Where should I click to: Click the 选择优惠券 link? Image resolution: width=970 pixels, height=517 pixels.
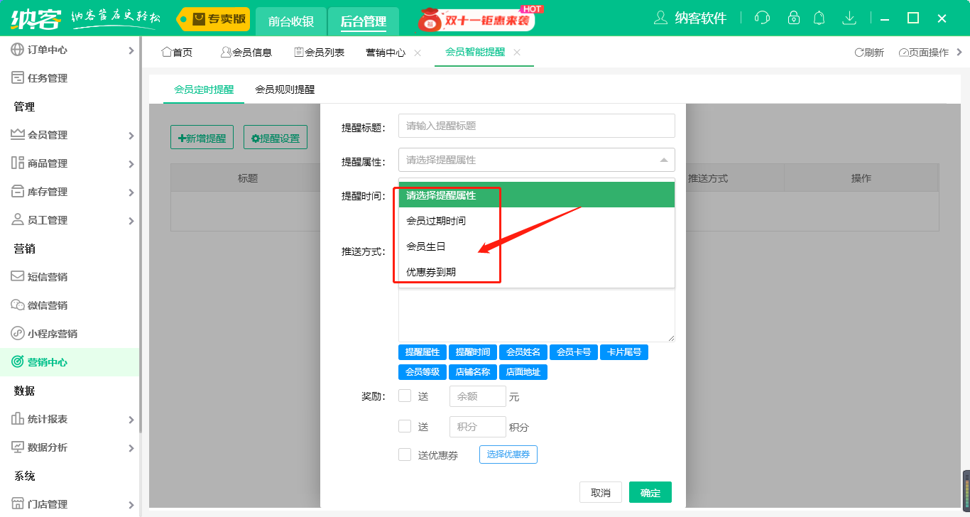point(508,454)
